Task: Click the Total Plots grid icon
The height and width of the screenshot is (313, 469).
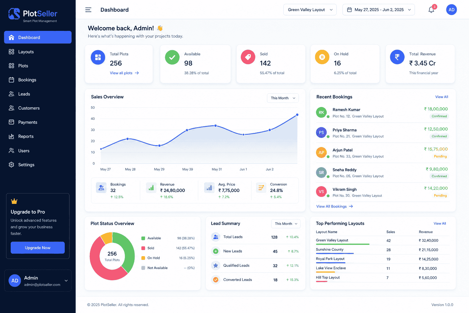Action: pos(98,57)
